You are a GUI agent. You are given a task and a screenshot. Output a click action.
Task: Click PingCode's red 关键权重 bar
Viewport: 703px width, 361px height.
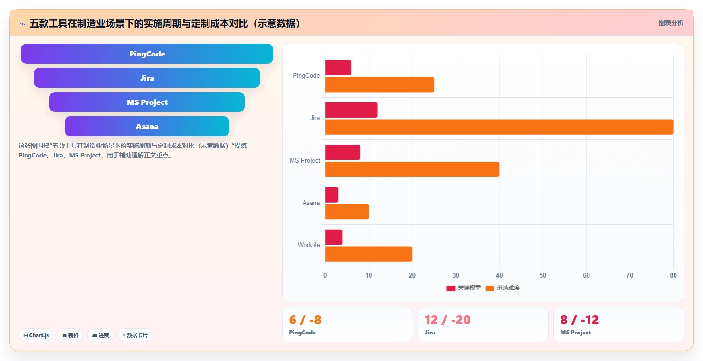point(338,68)
